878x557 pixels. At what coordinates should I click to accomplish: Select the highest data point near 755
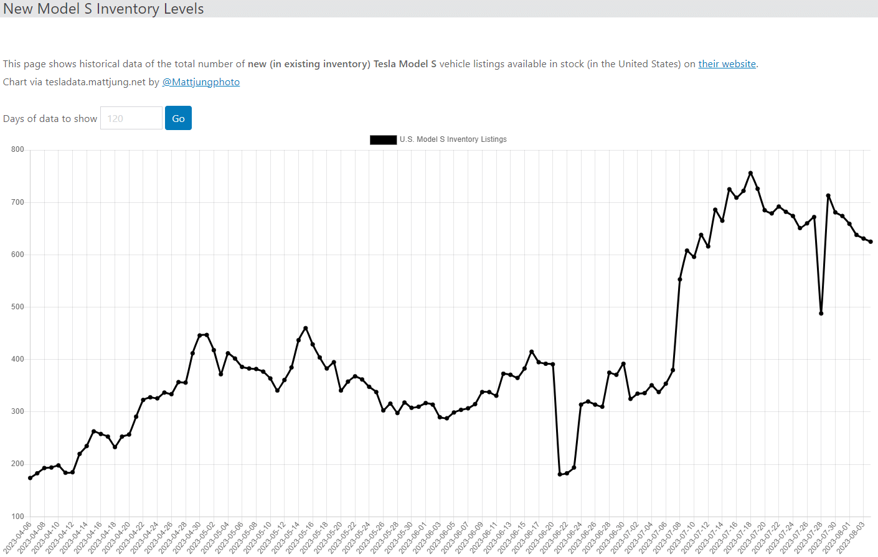point(750,173)
